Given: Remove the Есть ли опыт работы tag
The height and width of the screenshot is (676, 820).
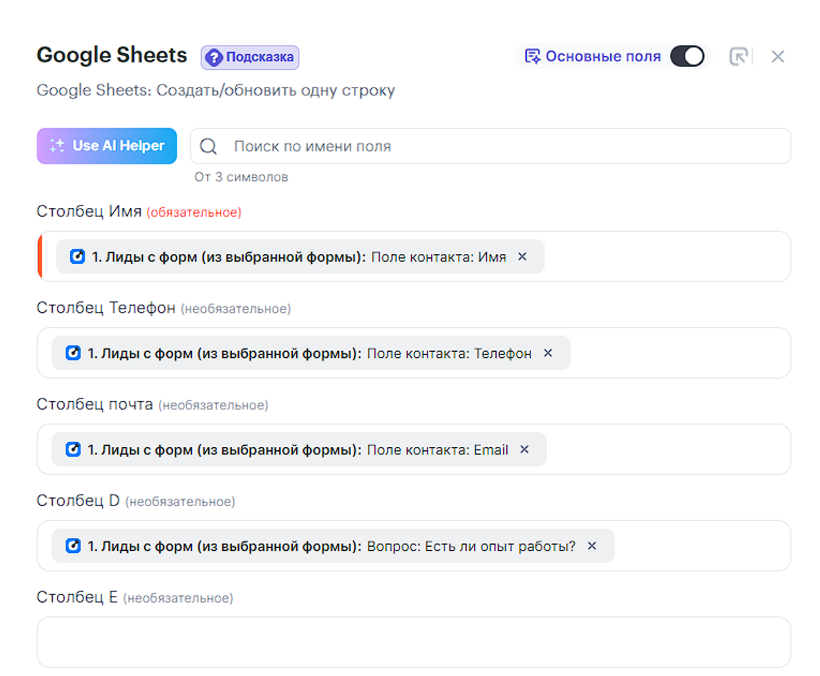Looking at the screenshot, I should click(x=592, y=546).
